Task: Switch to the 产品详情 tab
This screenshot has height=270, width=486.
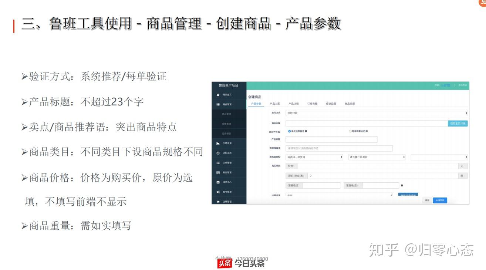Action: pos(294,104)
